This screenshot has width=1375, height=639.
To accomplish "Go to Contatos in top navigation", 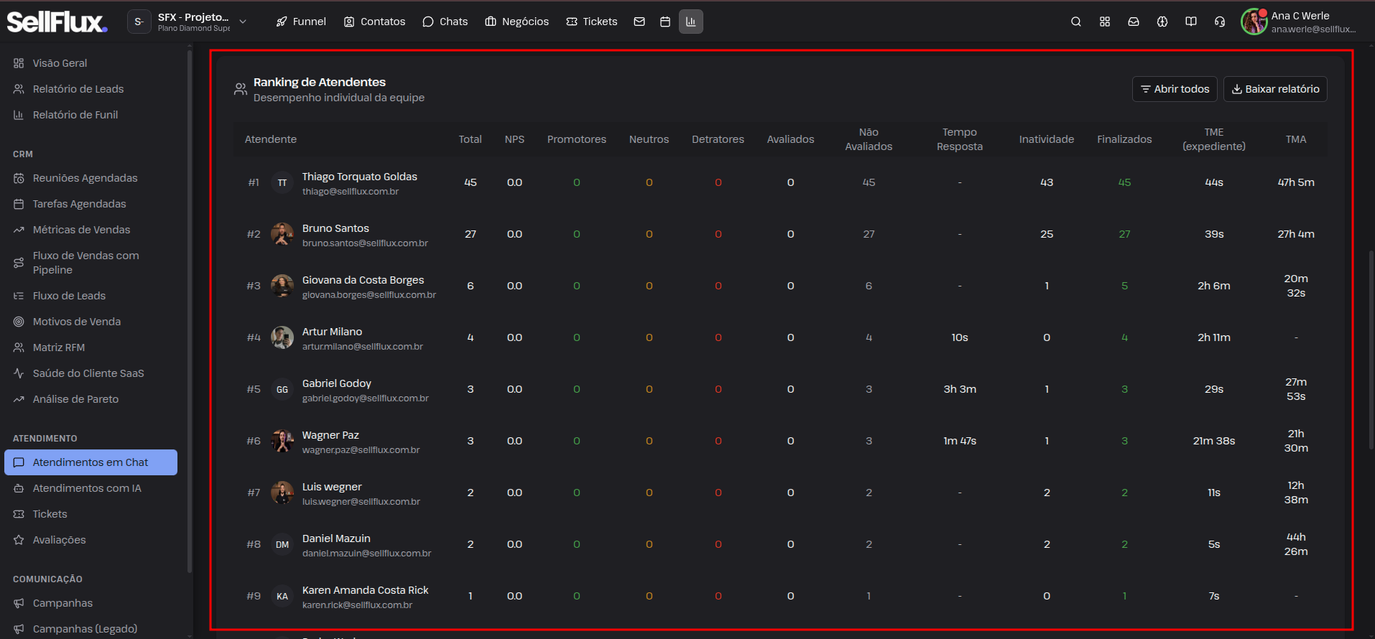I will pos(374,22).
